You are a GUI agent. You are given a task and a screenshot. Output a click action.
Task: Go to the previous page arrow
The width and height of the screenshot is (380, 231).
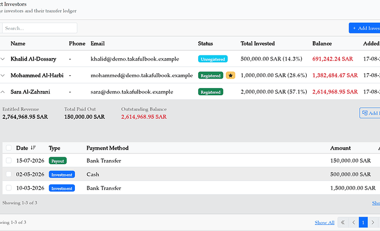354,222
